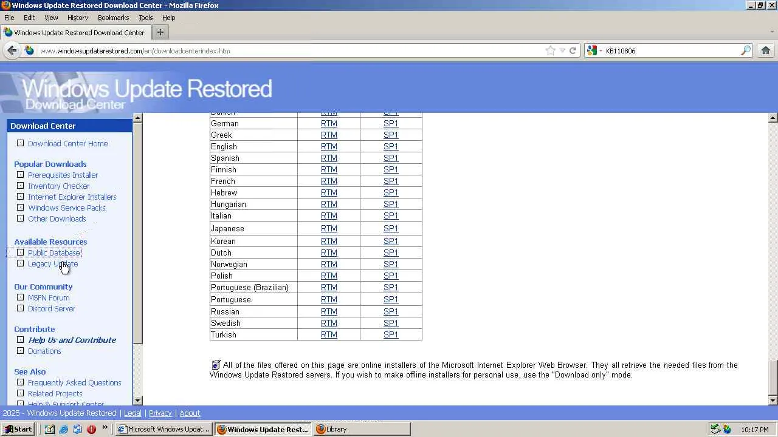Click the red circular quick launch icon
Image resolution: width=778 pixels, height=437 pixels.
(91, 429)
